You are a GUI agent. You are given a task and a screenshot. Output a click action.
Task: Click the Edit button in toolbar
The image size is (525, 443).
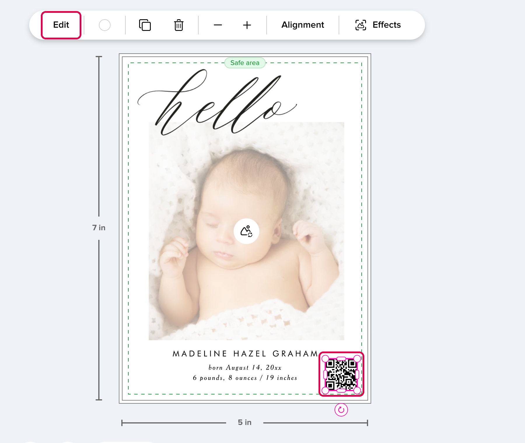coord(61,25)
